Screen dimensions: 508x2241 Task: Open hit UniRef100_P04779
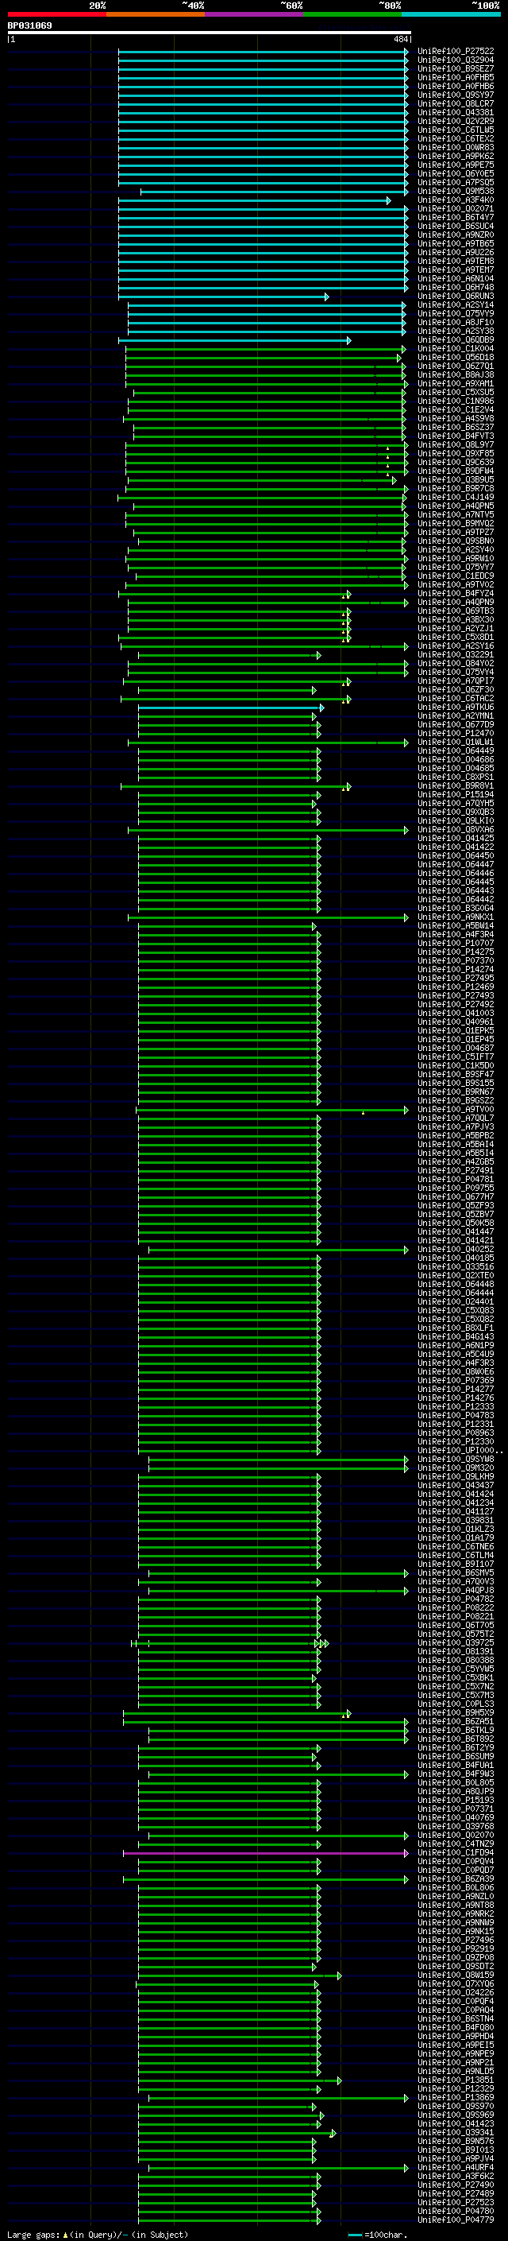click(x=455, y=2221)
